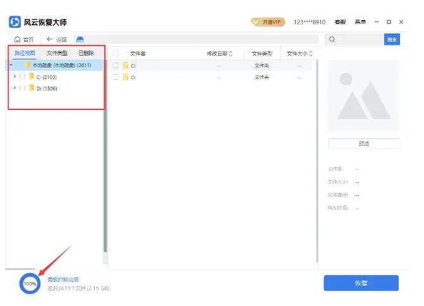
Task: Click the 开通VIP button
Action: pyautogui.click(x=269, y=22)
